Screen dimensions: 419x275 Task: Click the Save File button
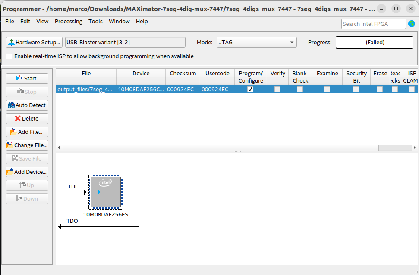pyautogui.click(x=27, y=158)
